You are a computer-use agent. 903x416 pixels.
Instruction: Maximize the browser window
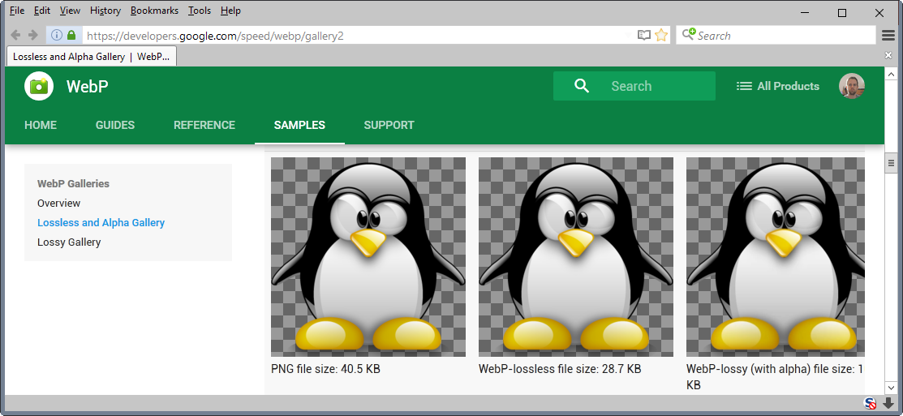pos(842,13)
